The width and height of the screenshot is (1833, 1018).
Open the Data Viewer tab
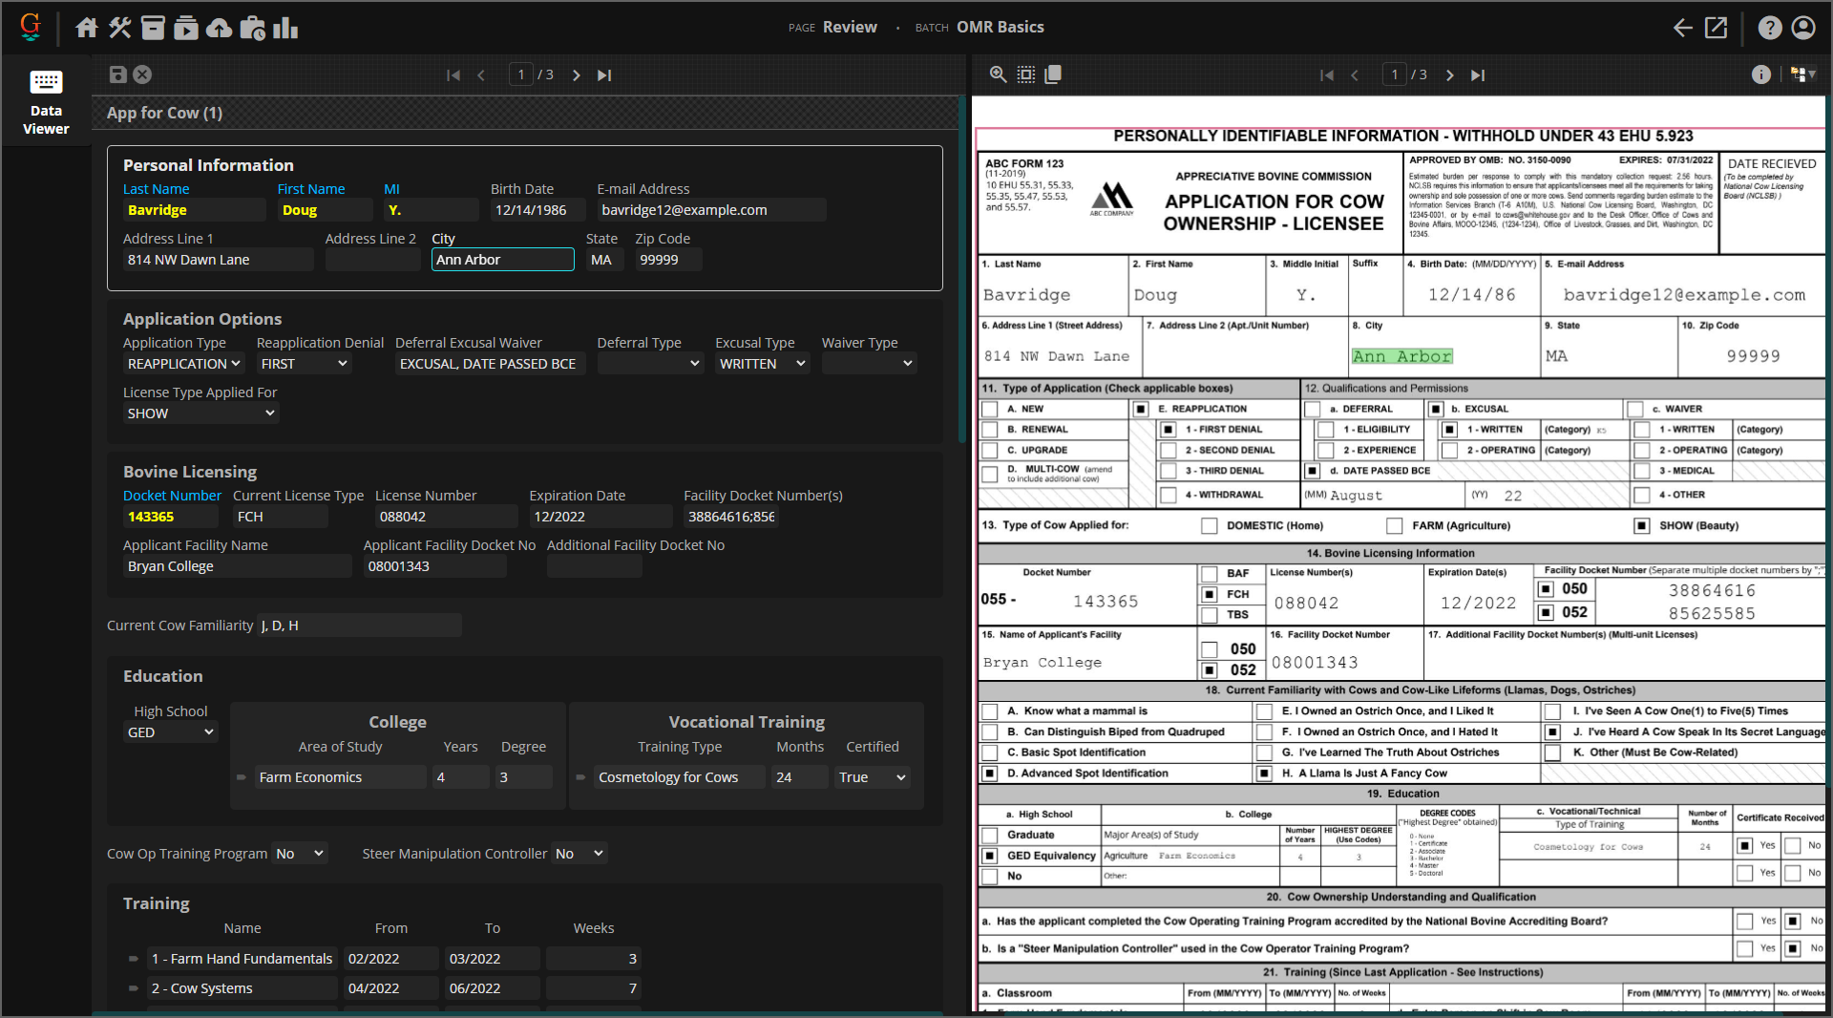pos(46,101)
